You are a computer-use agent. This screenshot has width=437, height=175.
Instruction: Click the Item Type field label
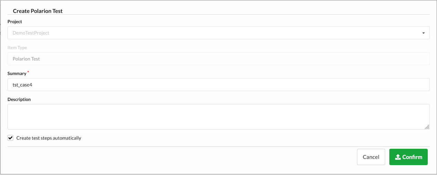17,48
